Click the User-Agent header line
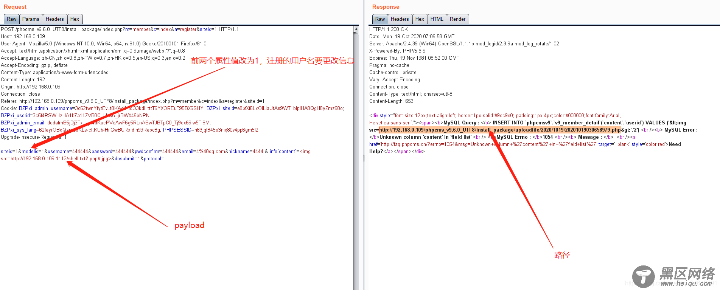The width and height of the screenshot is (720, 290). pyautogui.click(x=104, y=43)
